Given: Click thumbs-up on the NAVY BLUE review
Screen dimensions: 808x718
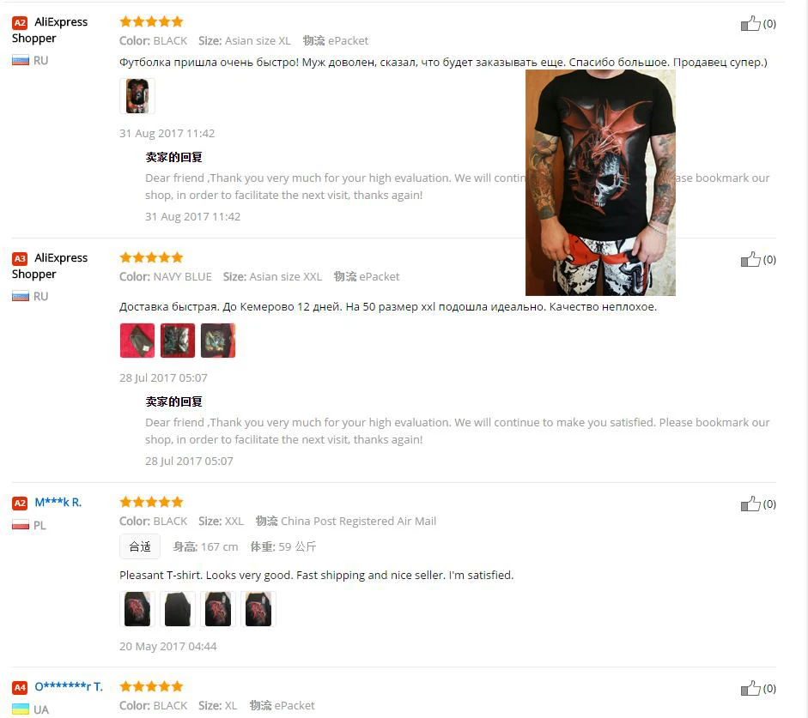Looking at the screenshot, I should (750, 259).
